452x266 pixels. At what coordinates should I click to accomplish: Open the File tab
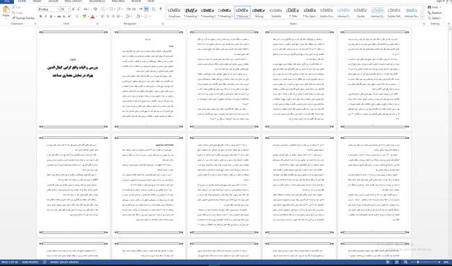[6, 1]
